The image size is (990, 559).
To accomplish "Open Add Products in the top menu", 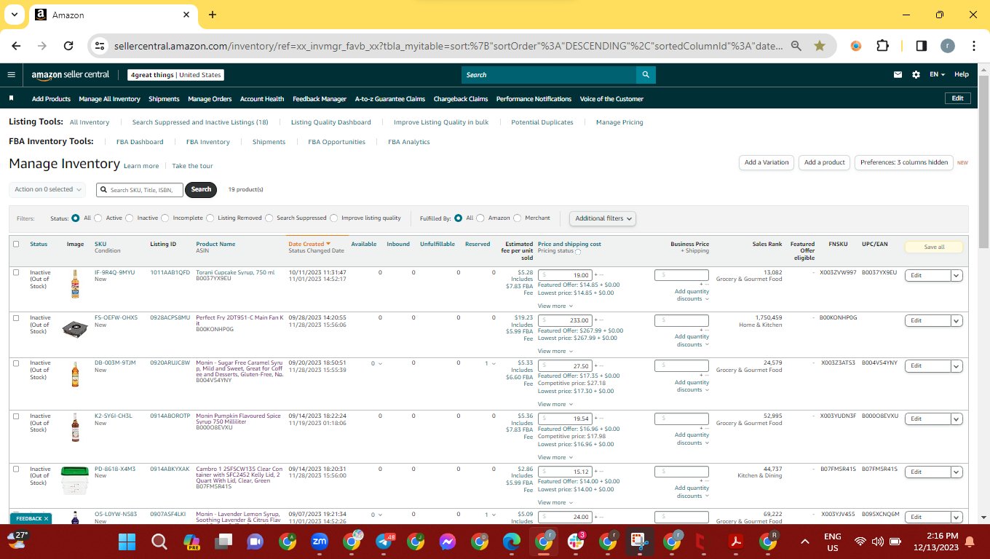I will point(51,99).
